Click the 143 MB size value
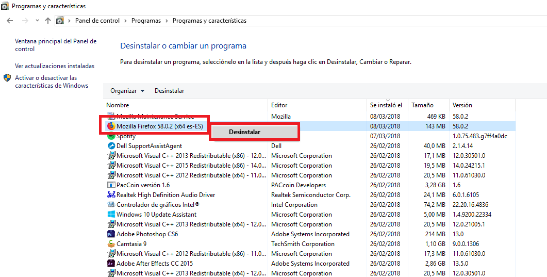This screenshot has height=277, width=547. pyautogui.click(x=435, y=126)
